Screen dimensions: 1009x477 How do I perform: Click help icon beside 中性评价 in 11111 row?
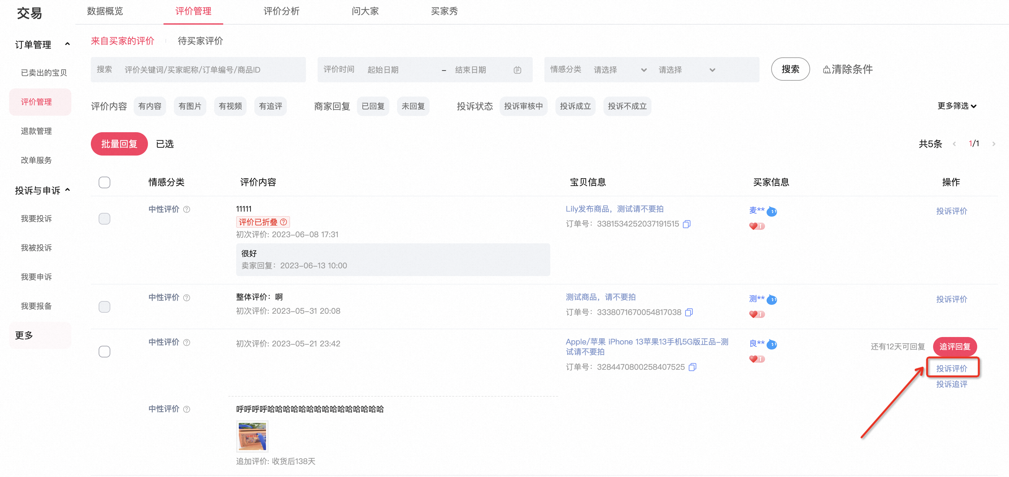187,209
